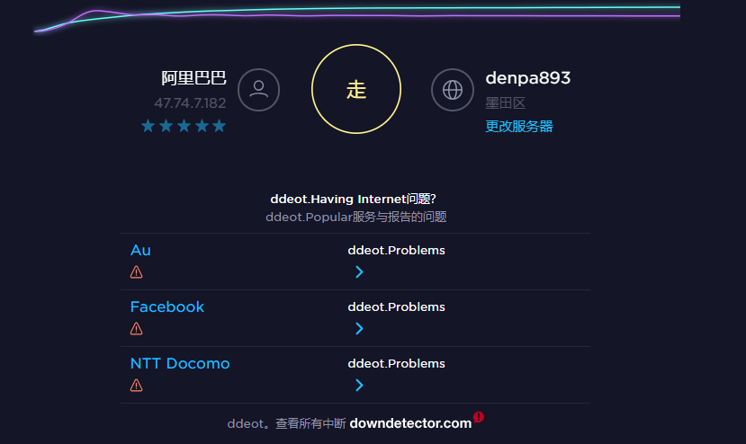This screenshot has height=444, width=746.
Task: Click the warning triangle icon under Au
Action: pos(137,272)
